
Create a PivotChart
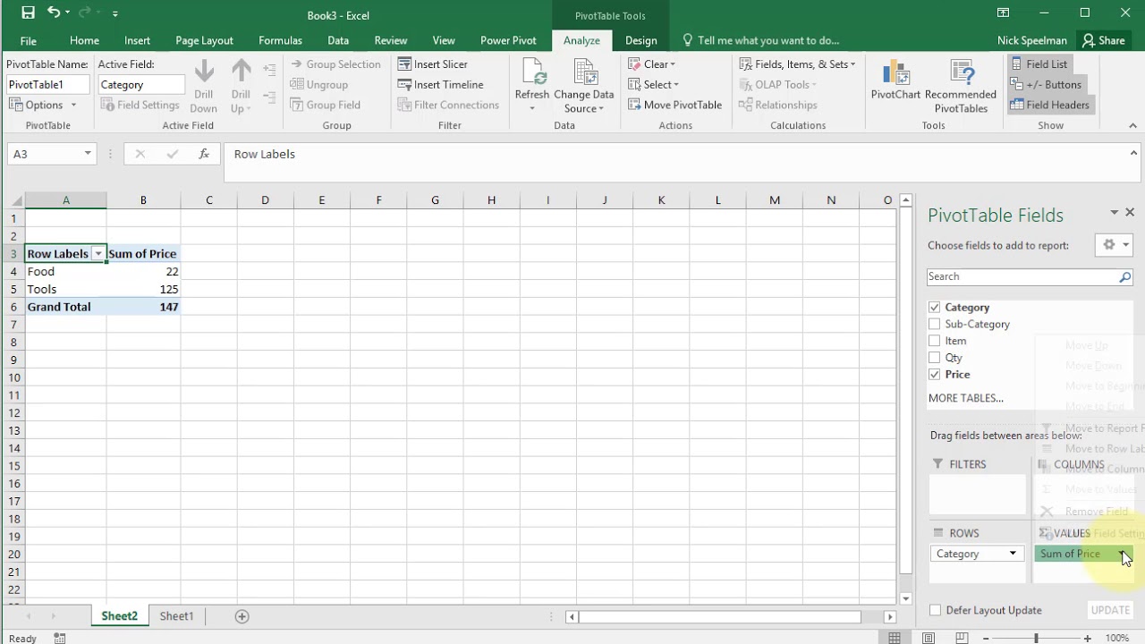895,80
